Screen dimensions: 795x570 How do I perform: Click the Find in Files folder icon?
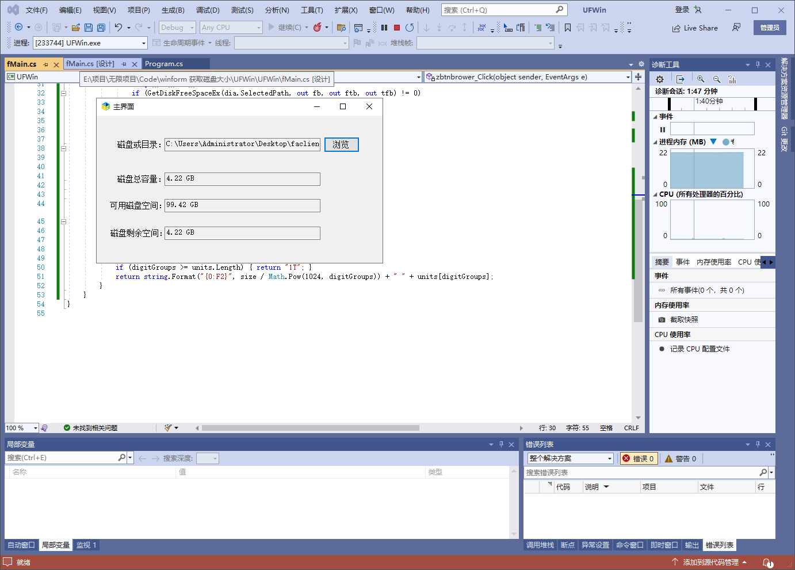point(341,27)
